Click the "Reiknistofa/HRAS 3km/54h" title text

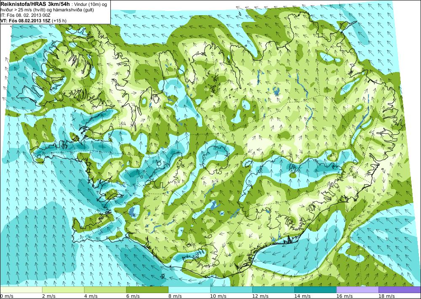coord(35,3)
